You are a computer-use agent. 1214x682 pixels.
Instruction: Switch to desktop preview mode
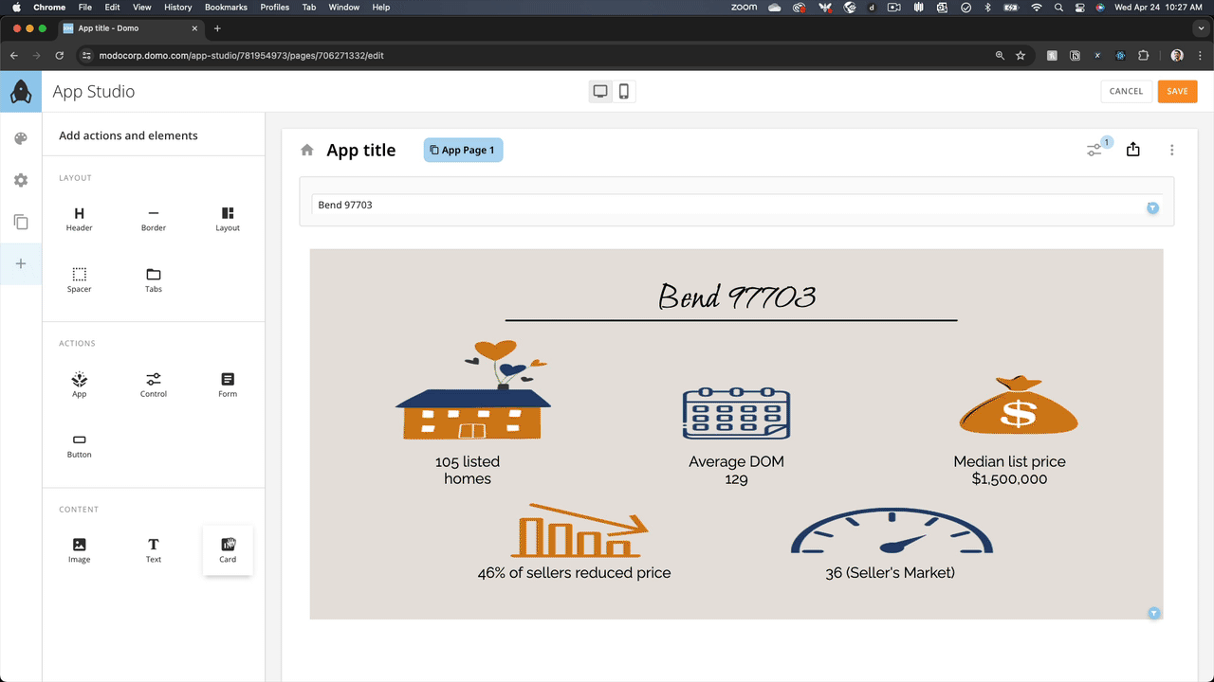tap(599, 90)
